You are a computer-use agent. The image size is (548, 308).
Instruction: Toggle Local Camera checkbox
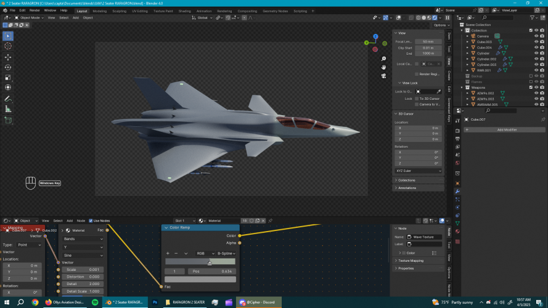coord(417,64)
